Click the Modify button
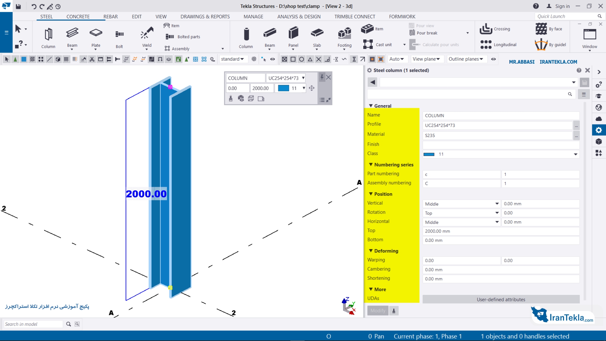This screenshot has height=341, width=606. point(378,311)
